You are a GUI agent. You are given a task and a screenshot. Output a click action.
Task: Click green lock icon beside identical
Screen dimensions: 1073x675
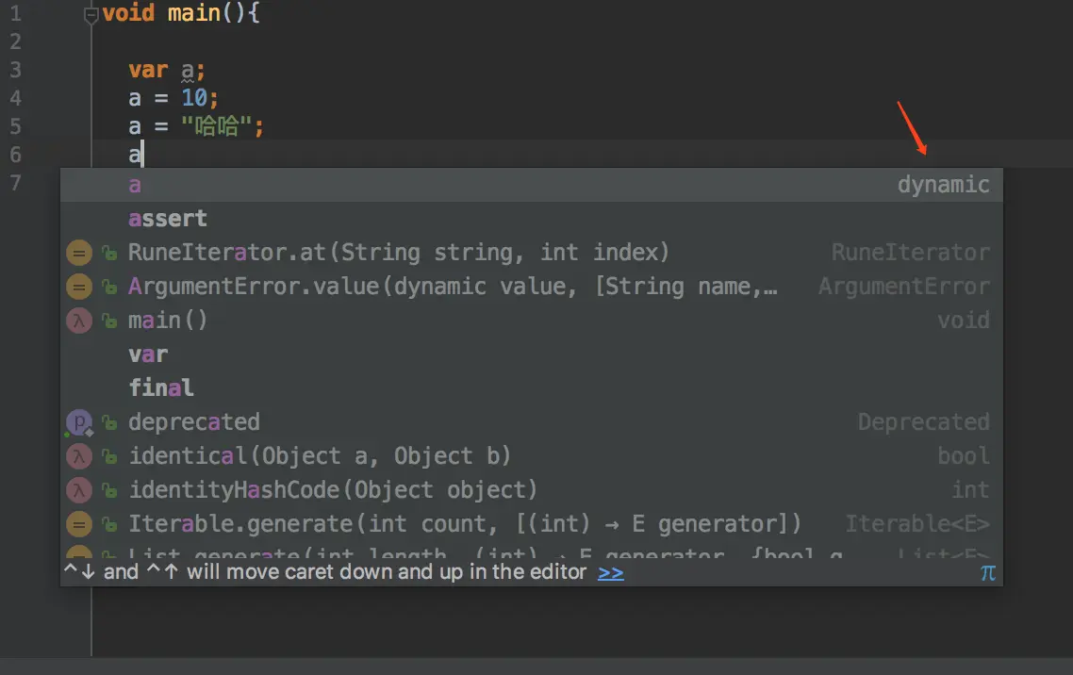[x=109, y=456]
